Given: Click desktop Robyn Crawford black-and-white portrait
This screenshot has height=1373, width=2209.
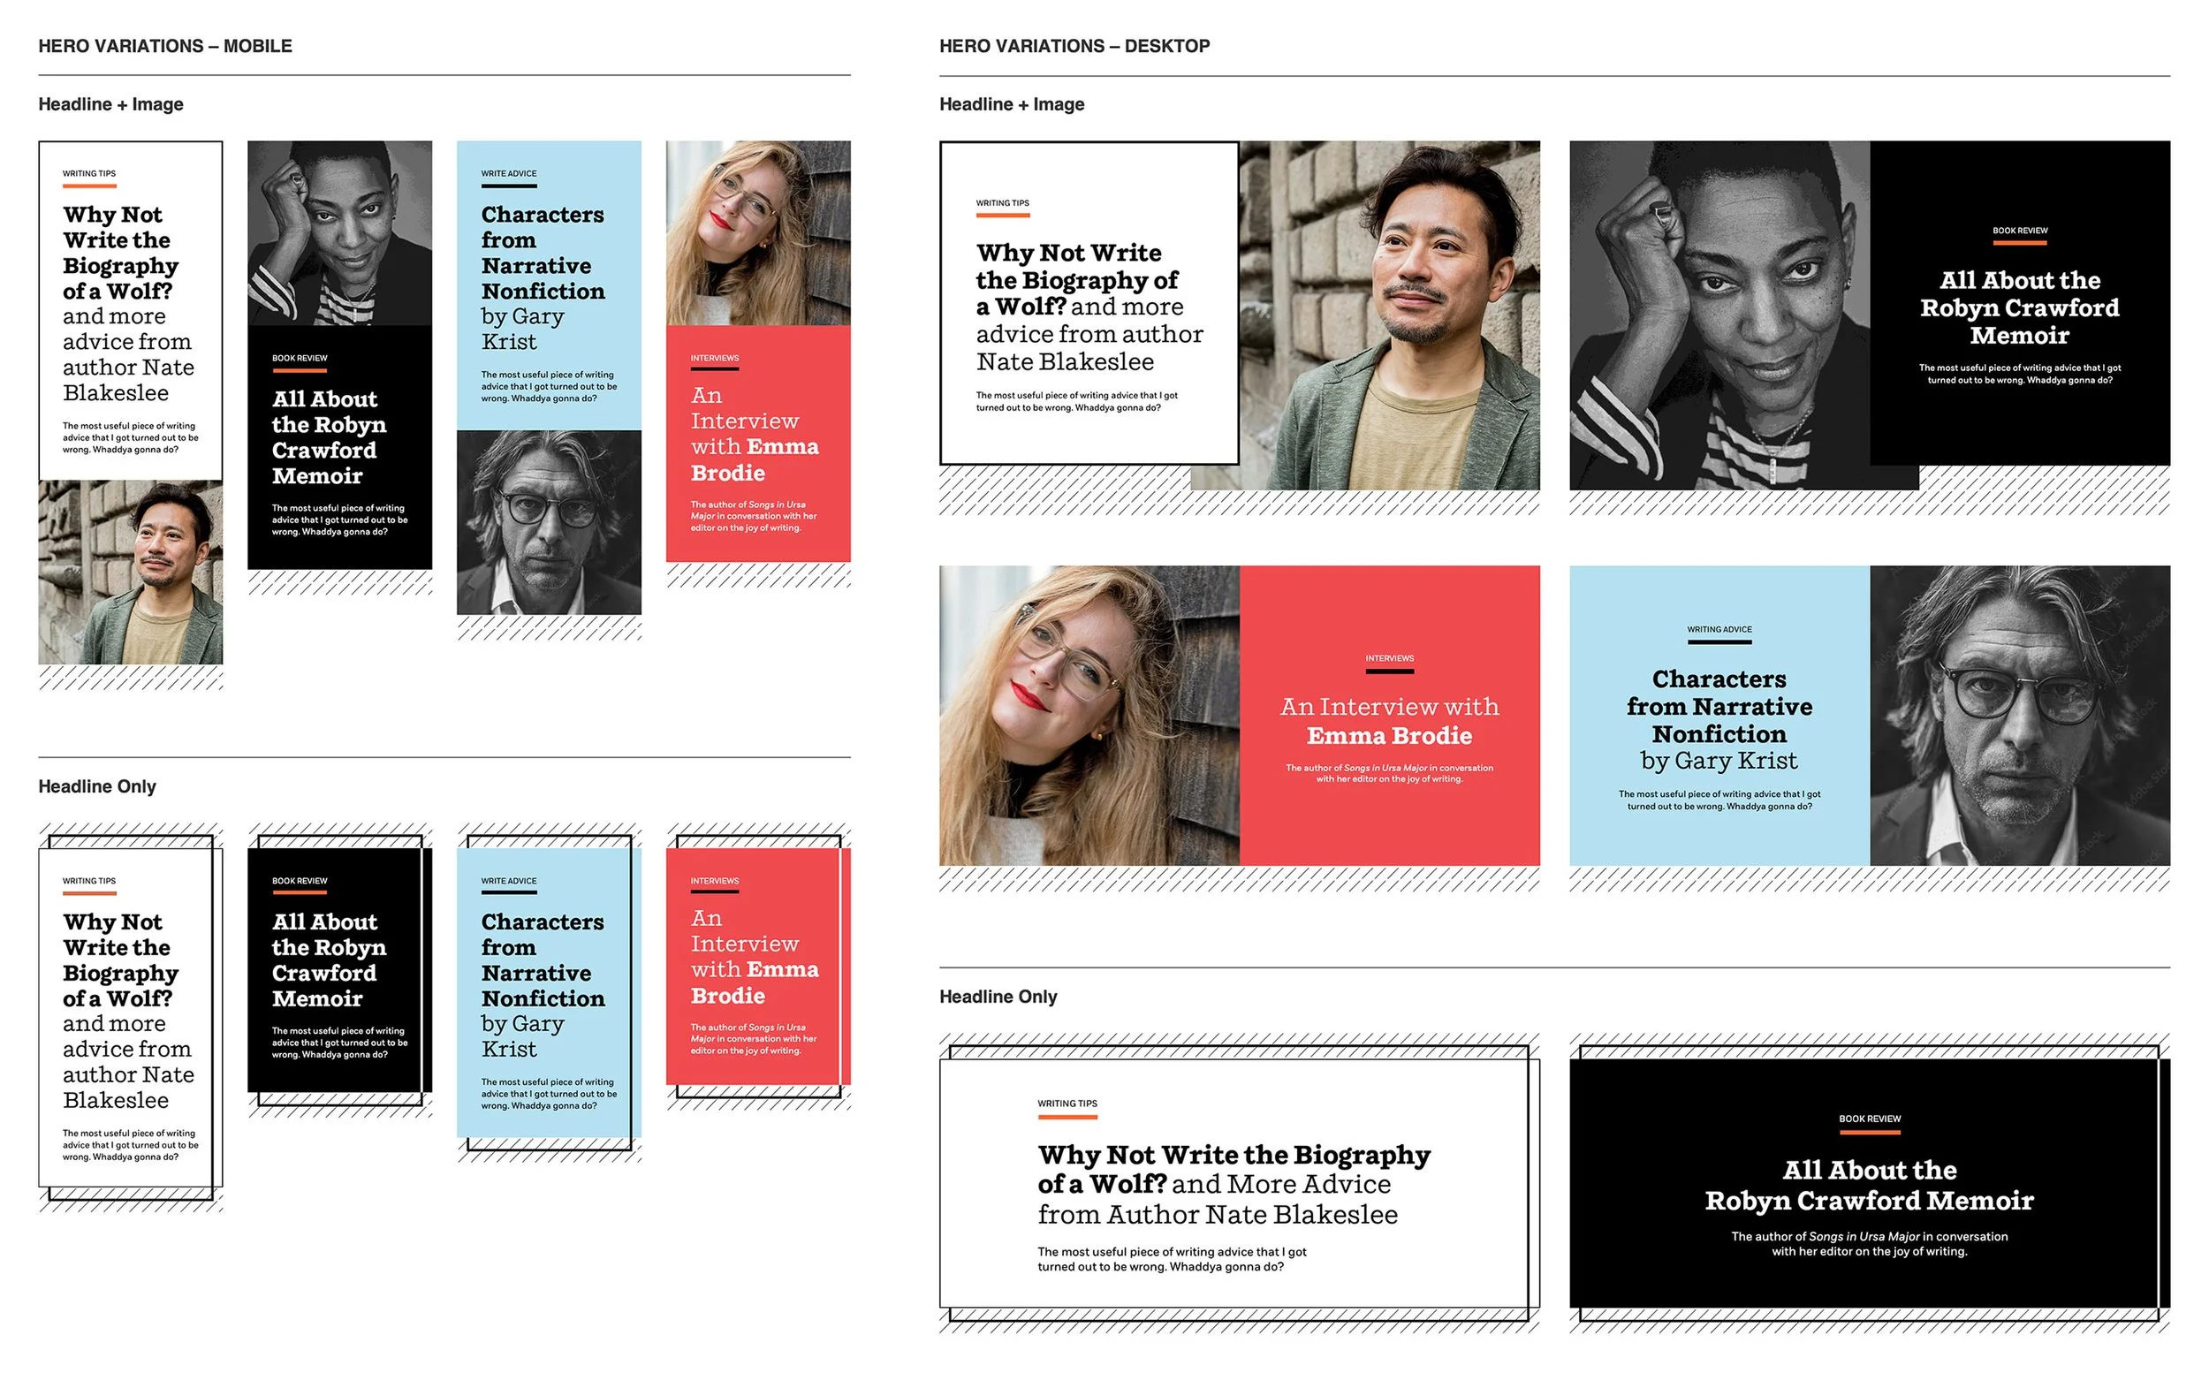Looking at the screenshot, I should coord(1720,315).
